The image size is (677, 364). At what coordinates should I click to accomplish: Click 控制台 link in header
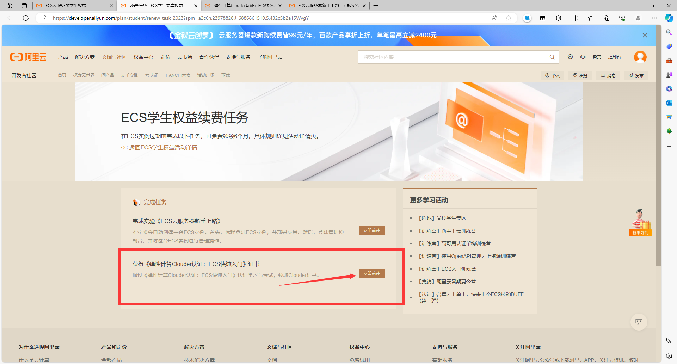pyautogui.click(x=615, y=57)
